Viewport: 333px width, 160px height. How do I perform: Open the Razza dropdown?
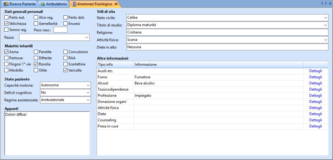coord(87,37)
